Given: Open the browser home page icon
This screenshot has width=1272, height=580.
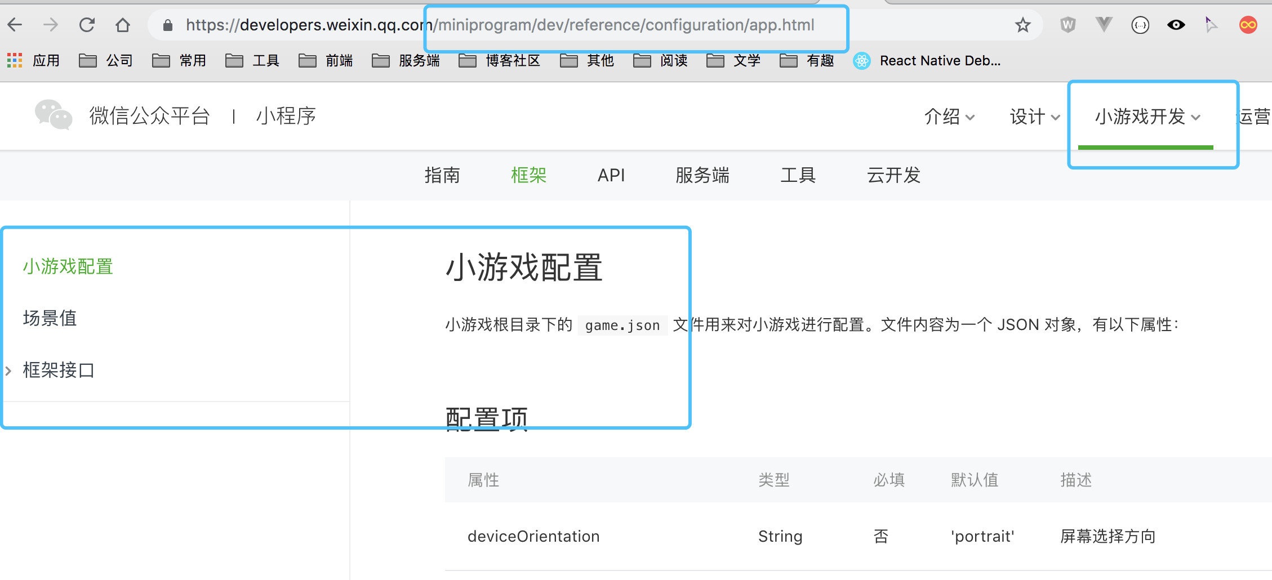Looking at the screenshot, I should pyautogui.click(x=123, y=25).
